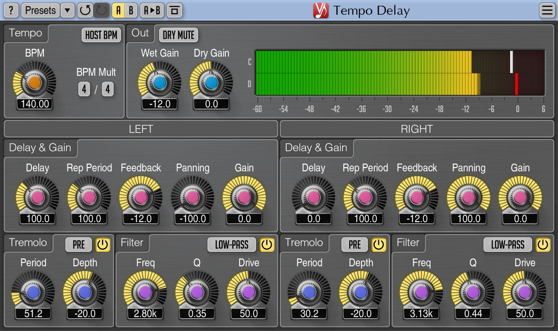
Task: Click left Filter Q knob
Action: tap(197, 292)
